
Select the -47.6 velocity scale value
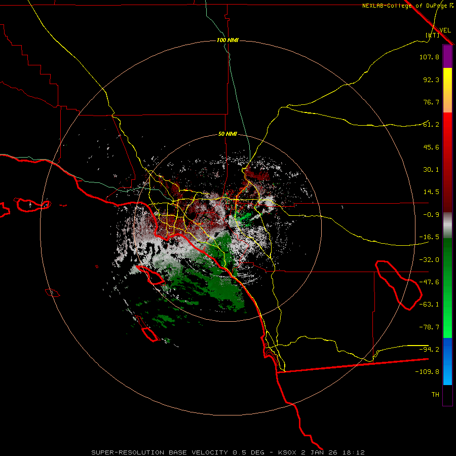coord(429,282)
